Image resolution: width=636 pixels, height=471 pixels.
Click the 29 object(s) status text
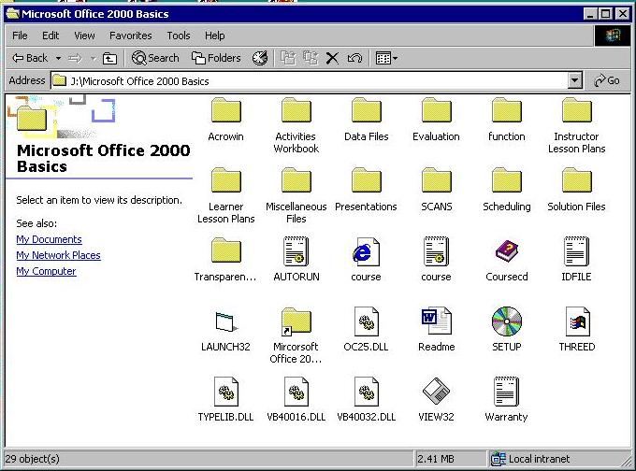click(33, 459)
